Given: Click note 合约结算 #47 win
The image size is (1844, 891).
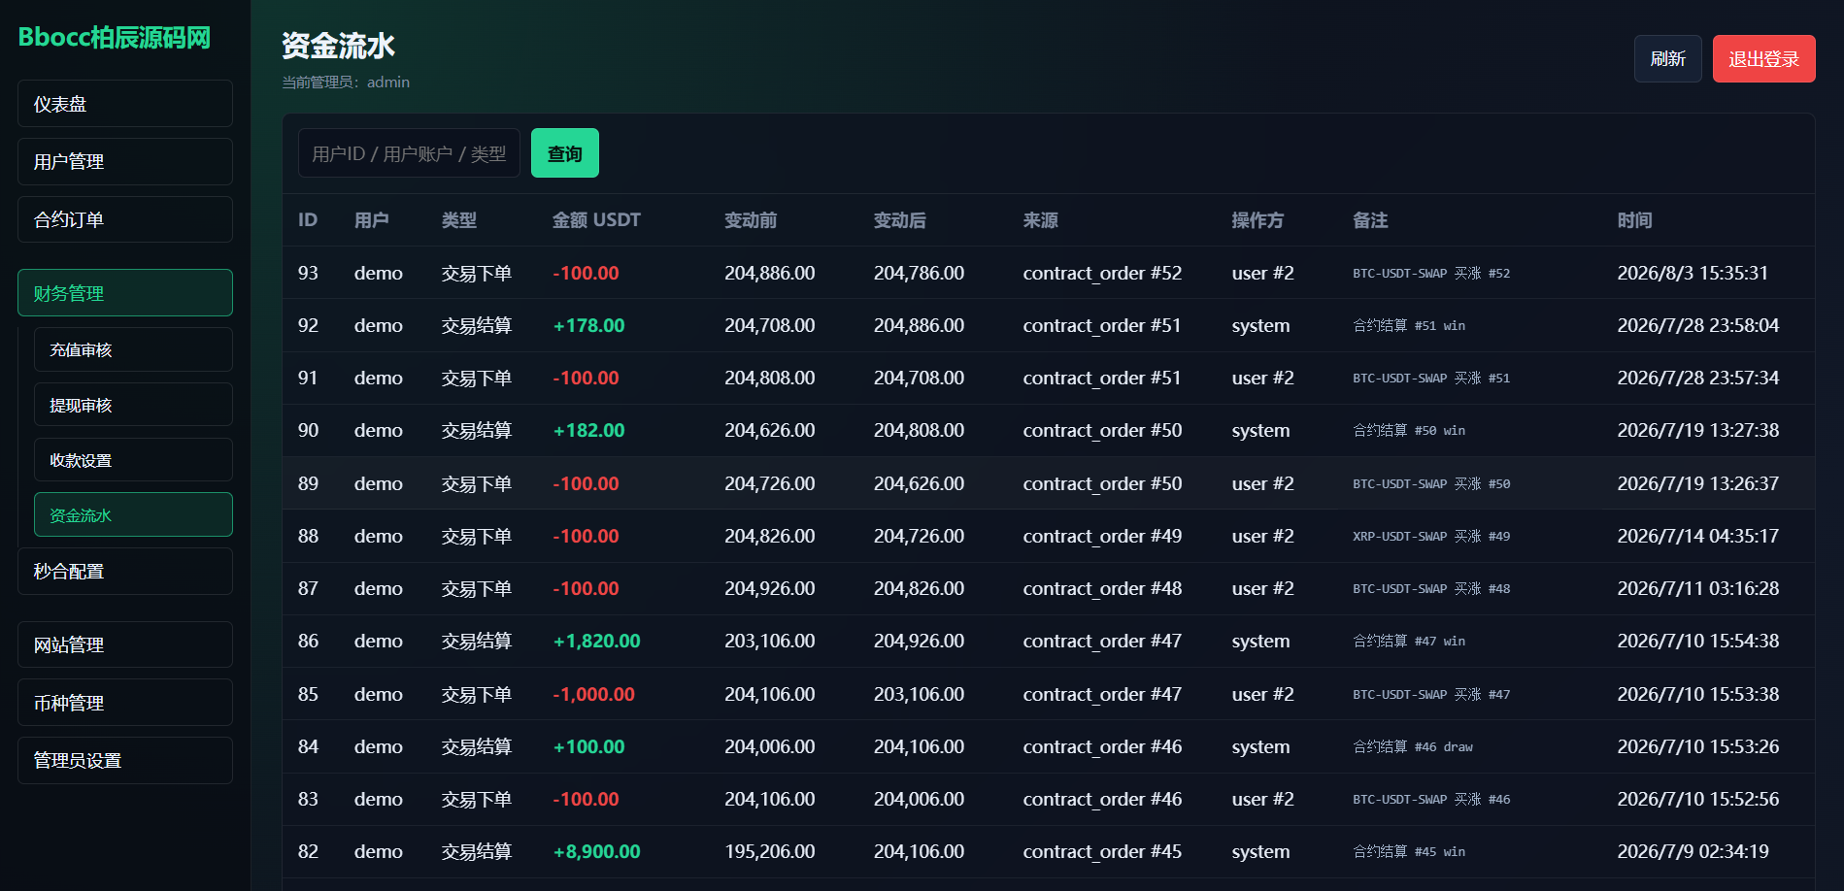Looking at the screenshot, I should pyautogui.click(x=1409, y=641).
